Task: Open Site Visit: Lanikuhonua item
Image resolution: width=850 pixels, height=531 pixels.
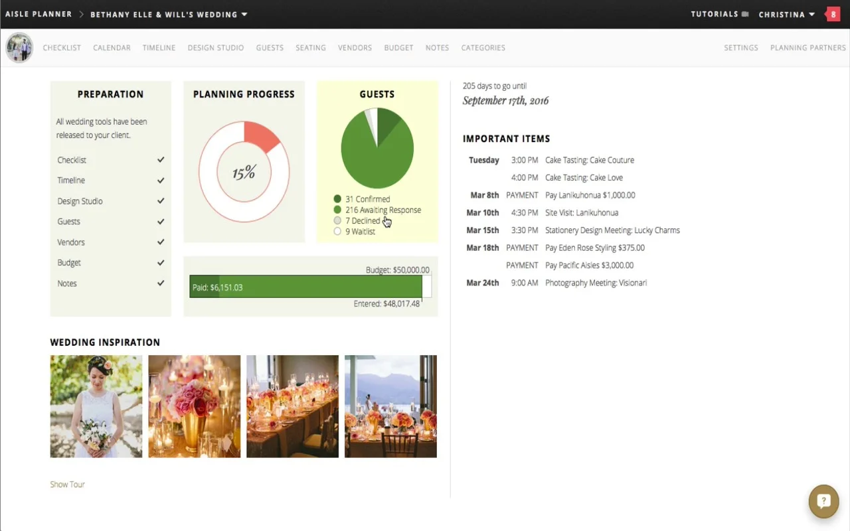Action: click(582, 212)
